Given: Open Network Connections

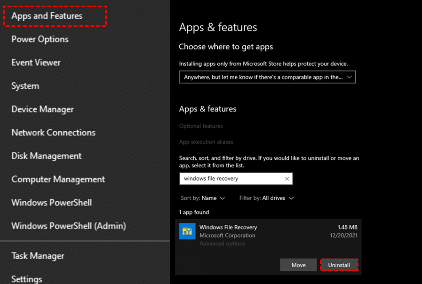Looking at the screenshot, I should pos(54,133).
